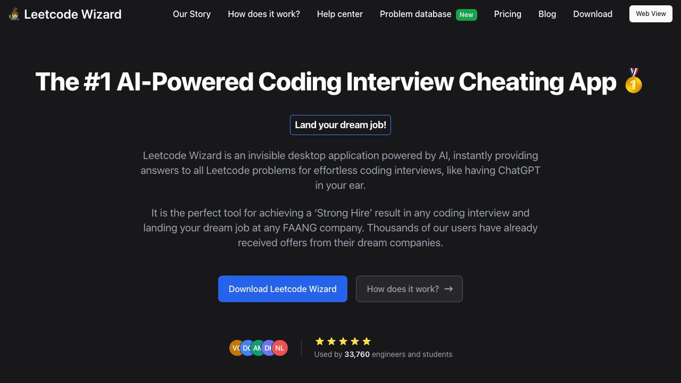The image size is (681, 383).
Task: Navigate to the Pricing page
Action: pyautogui.click(x=508, y=14)
